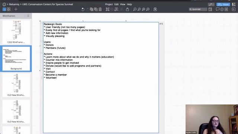The image size is (238, 134).
Task: Click the Quick Add search field
Action: pos(198,9)
